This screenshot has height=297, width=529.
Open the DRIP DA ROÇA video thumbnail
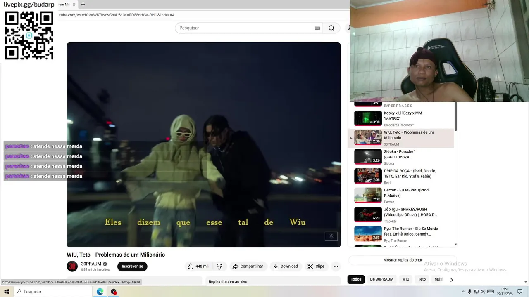click(368, 176)
